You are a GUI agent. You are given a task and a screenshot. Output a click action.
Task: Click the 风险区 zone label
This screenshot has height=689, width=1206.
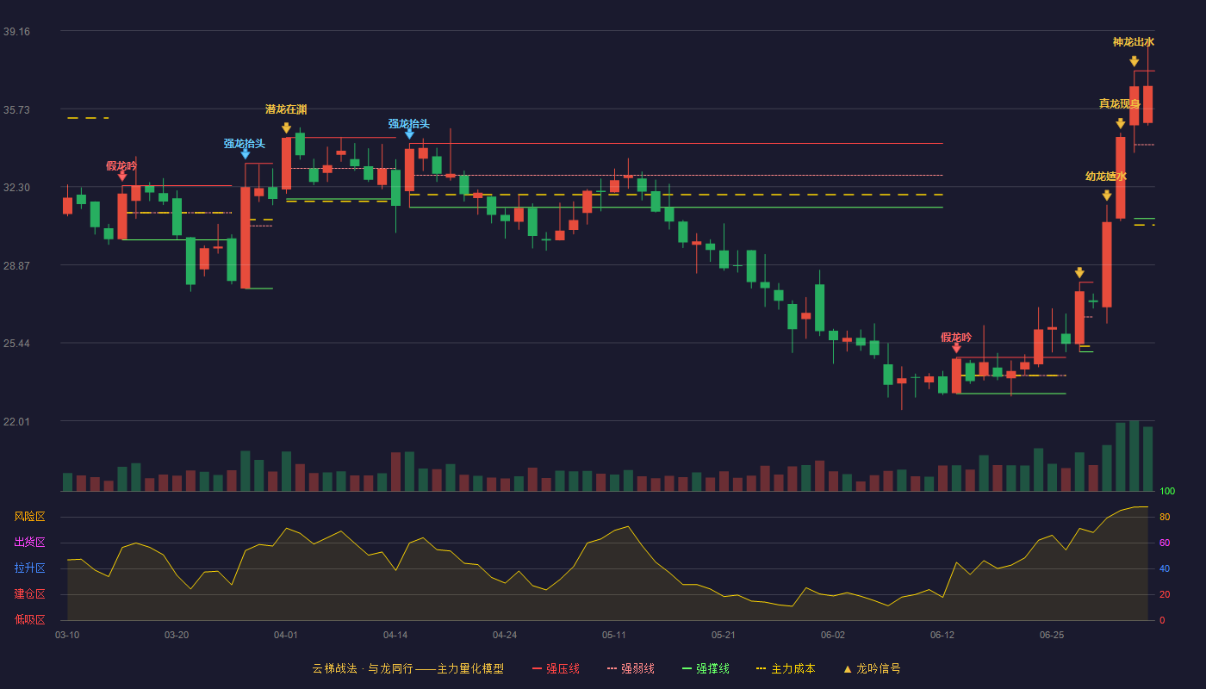tap(30, 517)
